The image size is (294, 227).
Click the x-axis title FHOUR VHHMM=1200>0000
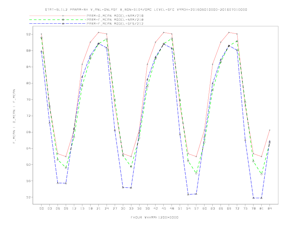(154, 217)
